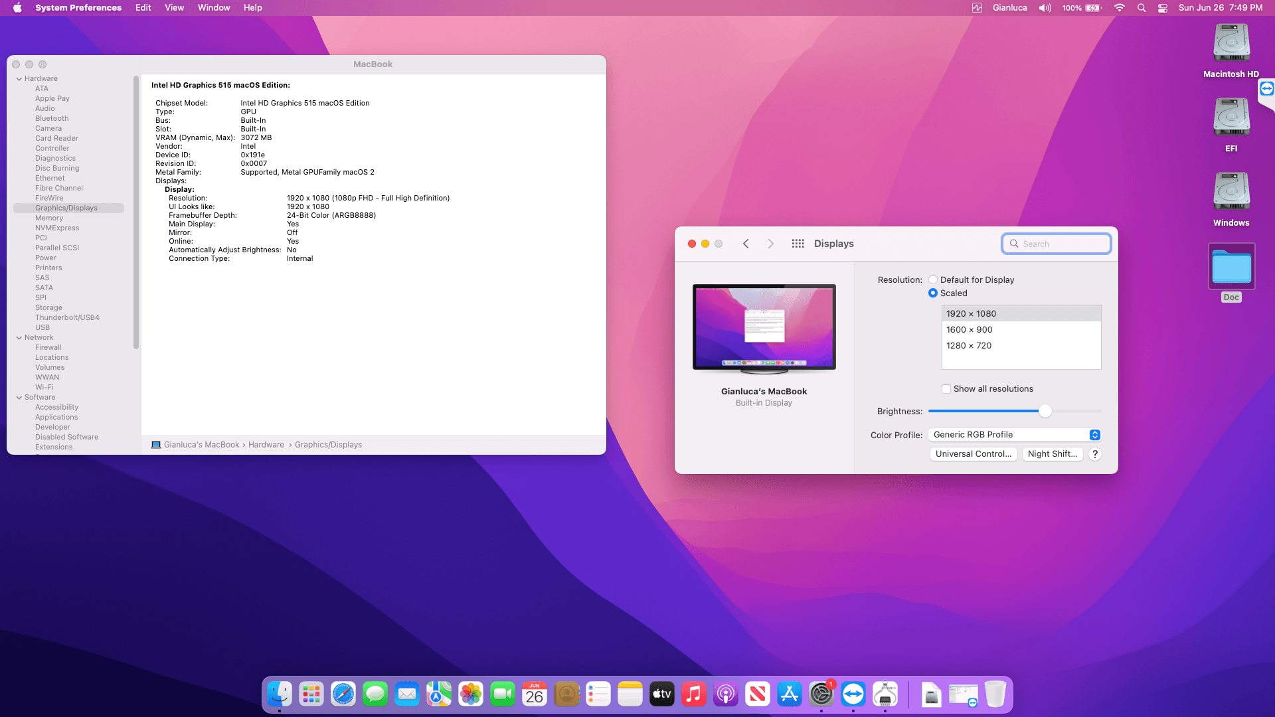This screenshot has width=1275, height=717.
Task: Click the Universal Control button
Action: pyautogui.click(x=974, y=454)
